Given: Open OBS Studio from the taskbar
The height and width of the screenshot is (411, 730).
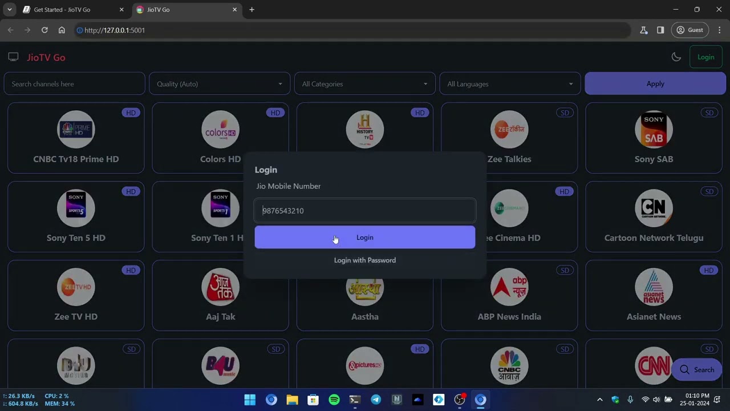Looking at the screenshot, I should pos(460,400).
